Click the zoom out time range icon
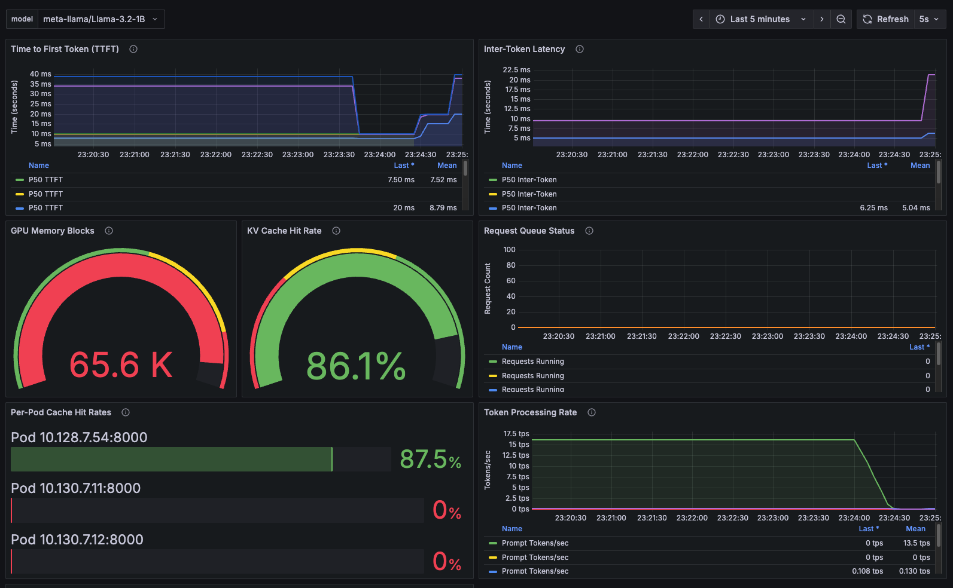 (841, 19)
